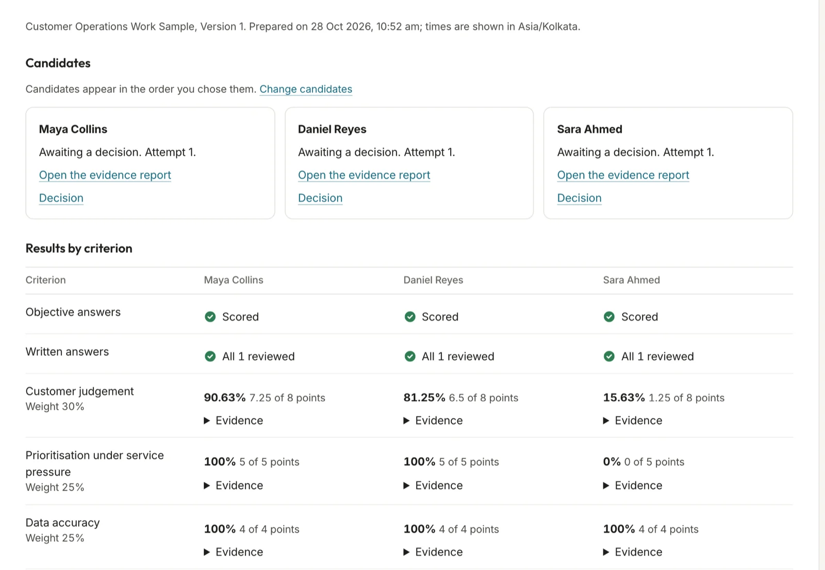Expand Daniel Reyes Customer judgement Evidence
The width and height of the screenshot is (825, 570).
tap(433, 421)
